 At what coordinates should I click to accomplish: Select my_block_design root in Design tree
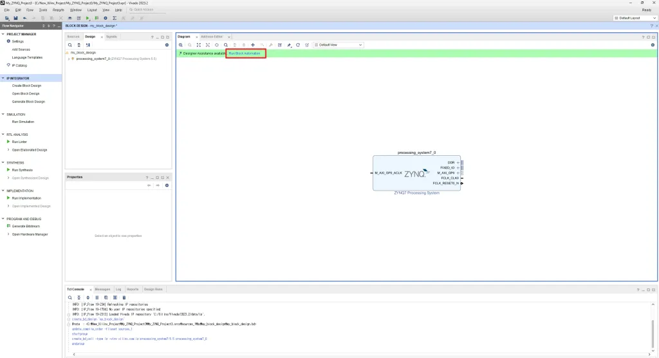click(x=83, y=53)
